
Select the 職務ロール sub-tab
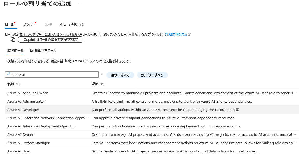[15, 51]
